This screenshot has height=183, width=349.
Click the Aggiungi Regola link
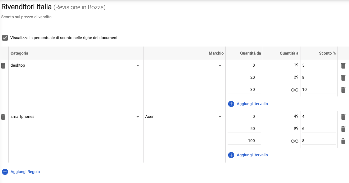pyautogui.click(x=25, y=172)
